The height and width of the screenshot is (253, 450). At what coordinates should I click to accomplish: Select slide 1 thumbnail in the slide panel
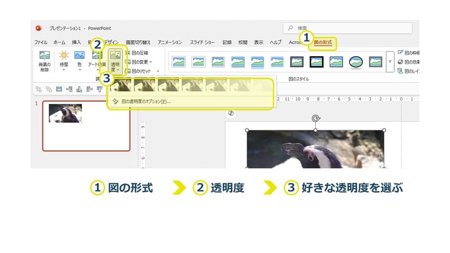86,126
